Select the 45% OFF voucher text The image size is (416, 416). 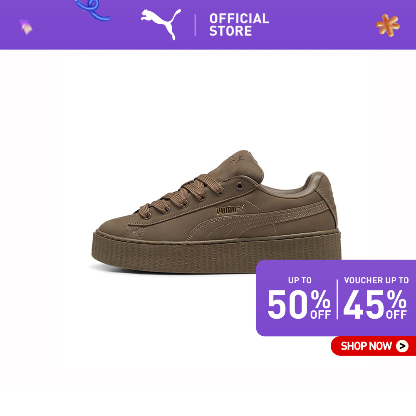[x=375, y=304]
